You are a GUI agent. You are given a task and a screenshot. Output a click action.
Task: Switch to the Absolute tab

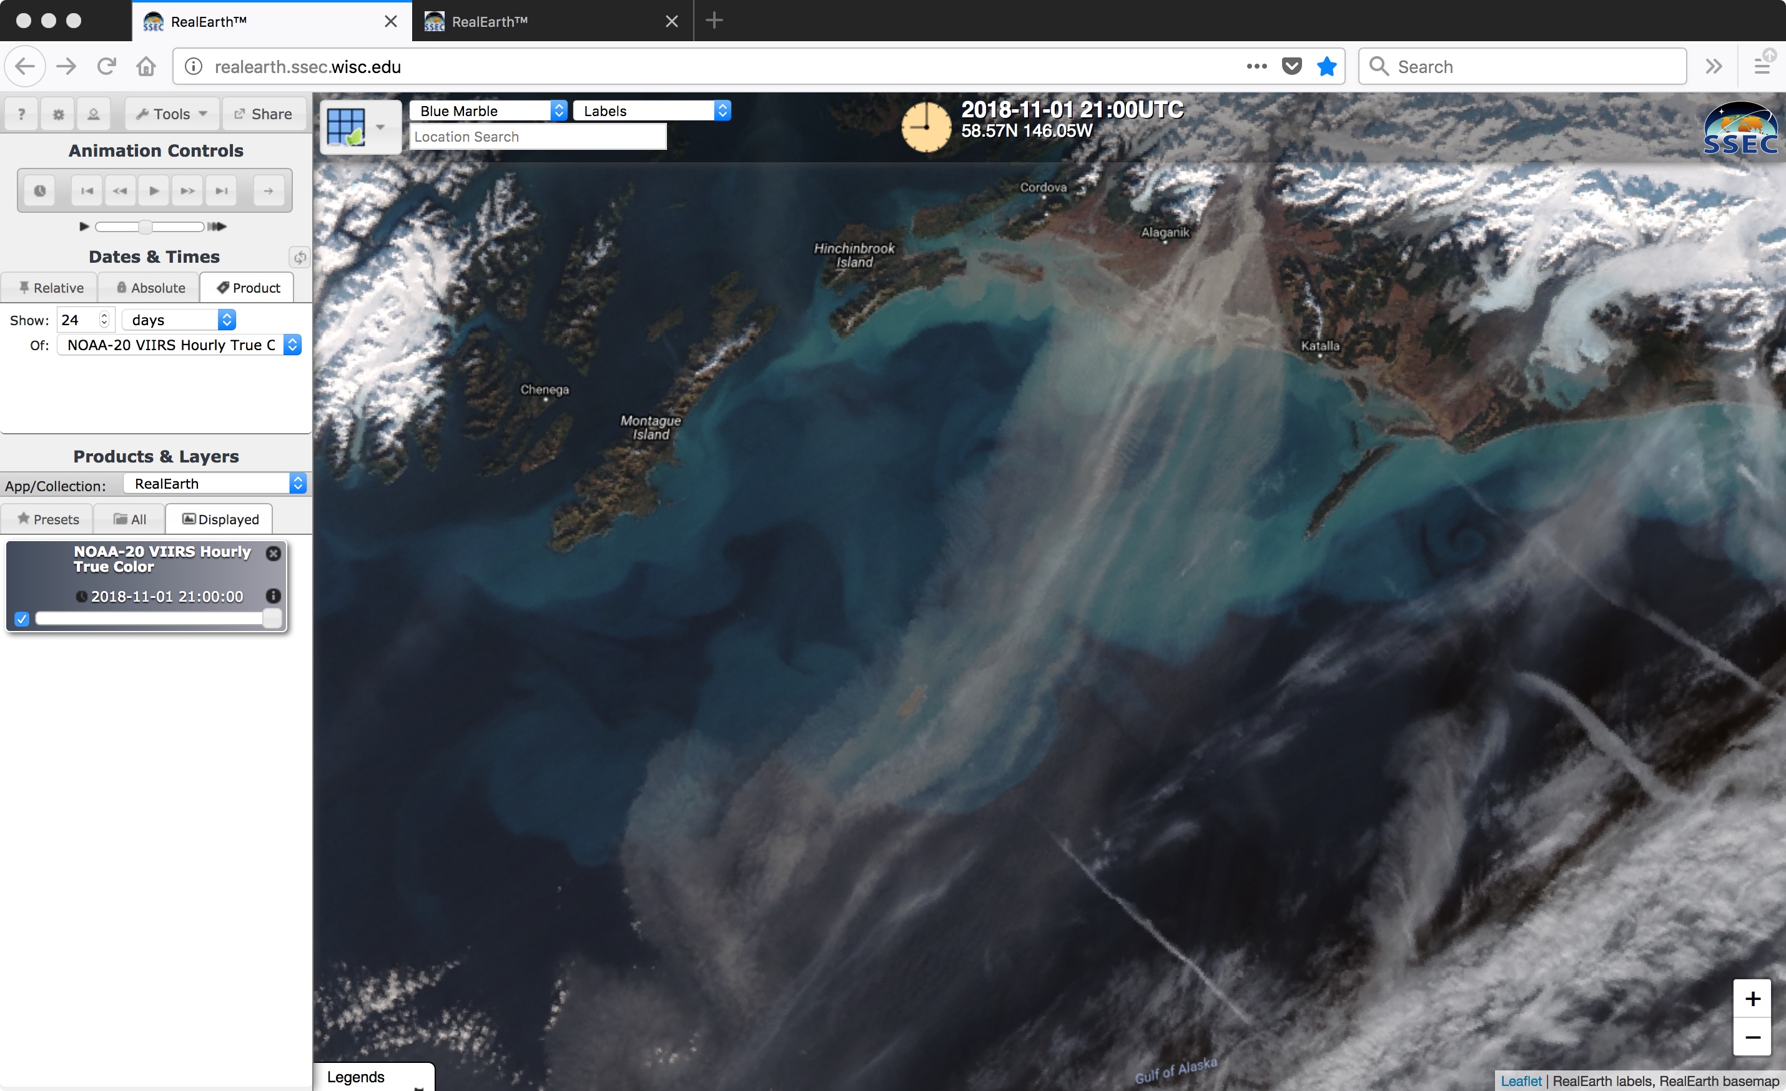[150, 288]
